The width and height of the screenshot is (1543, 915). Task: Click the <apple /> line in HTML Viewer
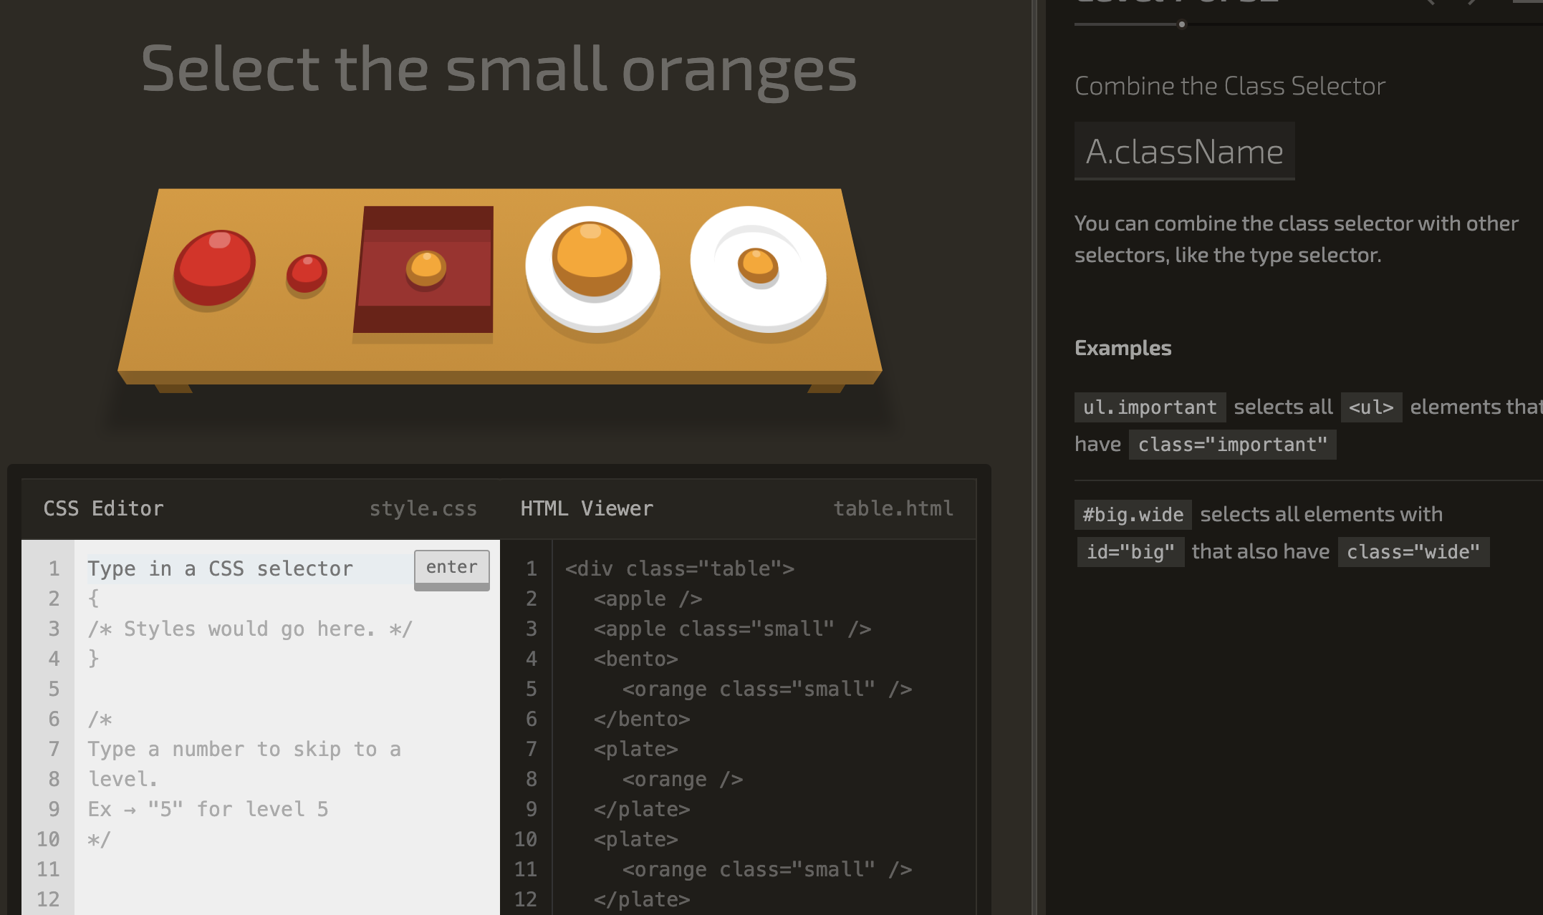(648, 599)
